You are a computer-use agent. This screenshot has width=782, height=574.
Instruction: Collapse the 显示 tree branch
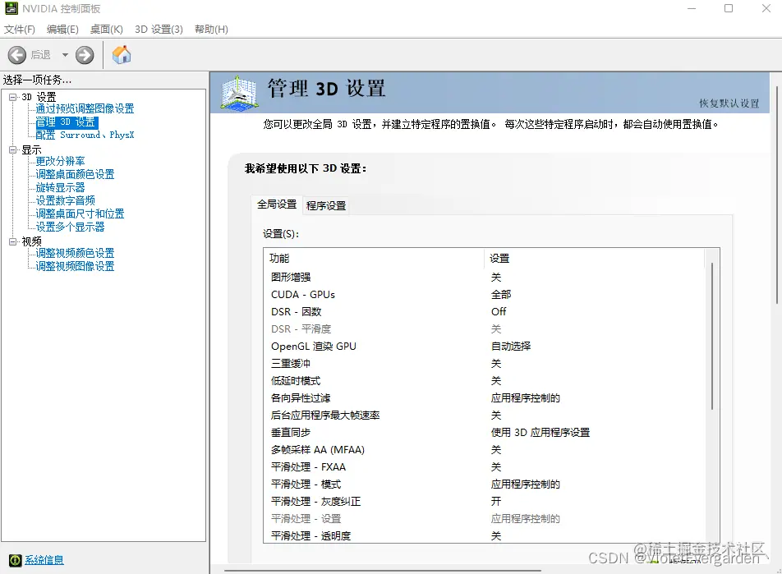click(x=13, y=149)
